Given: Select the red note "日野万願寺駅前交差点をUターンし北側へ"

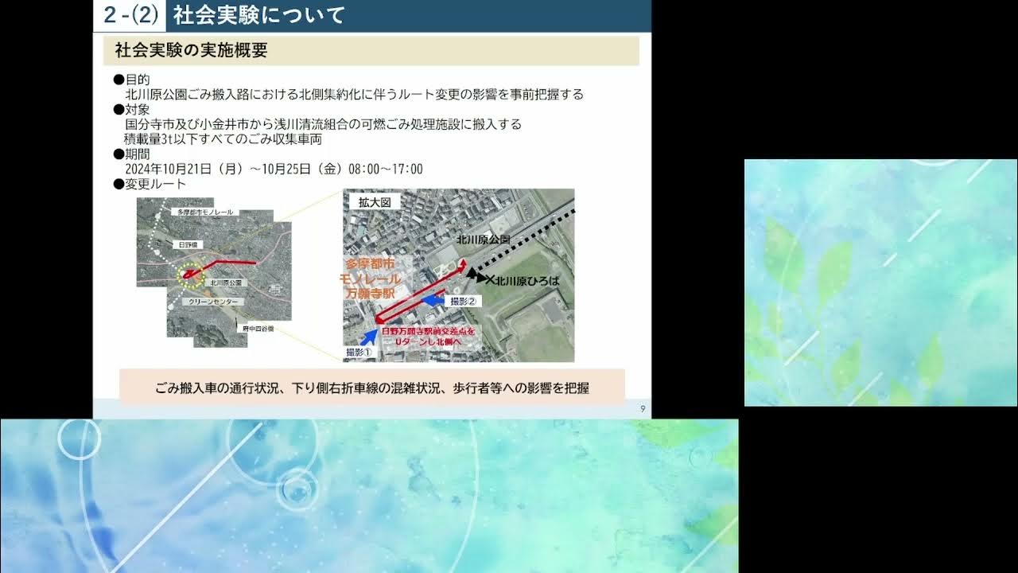Looking at the screenshot, I should 428,335.
